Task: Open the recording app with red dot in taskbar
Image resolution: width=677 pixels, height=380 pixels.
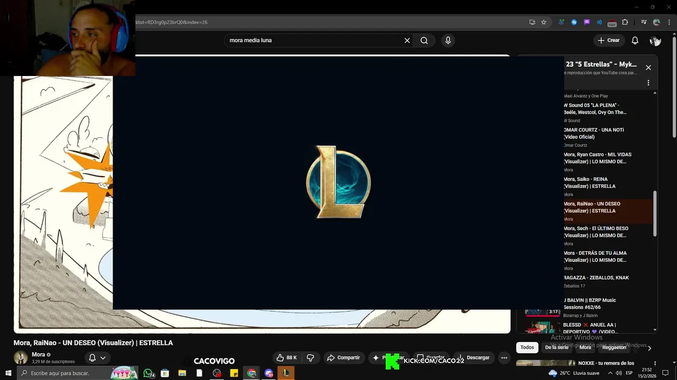Action: pos(217,373)
